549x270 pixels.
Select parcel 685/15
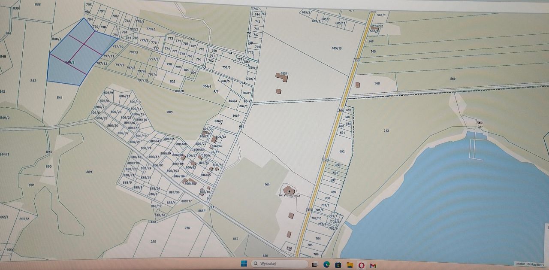337,49
